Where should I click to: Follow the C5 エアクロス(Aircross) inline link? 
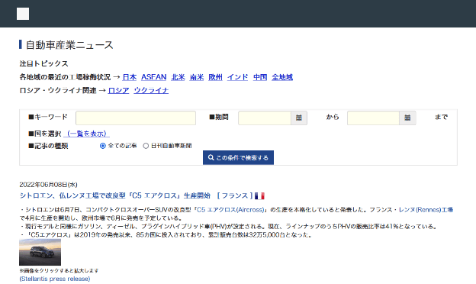pyautogui.click(x=230, y=210)
